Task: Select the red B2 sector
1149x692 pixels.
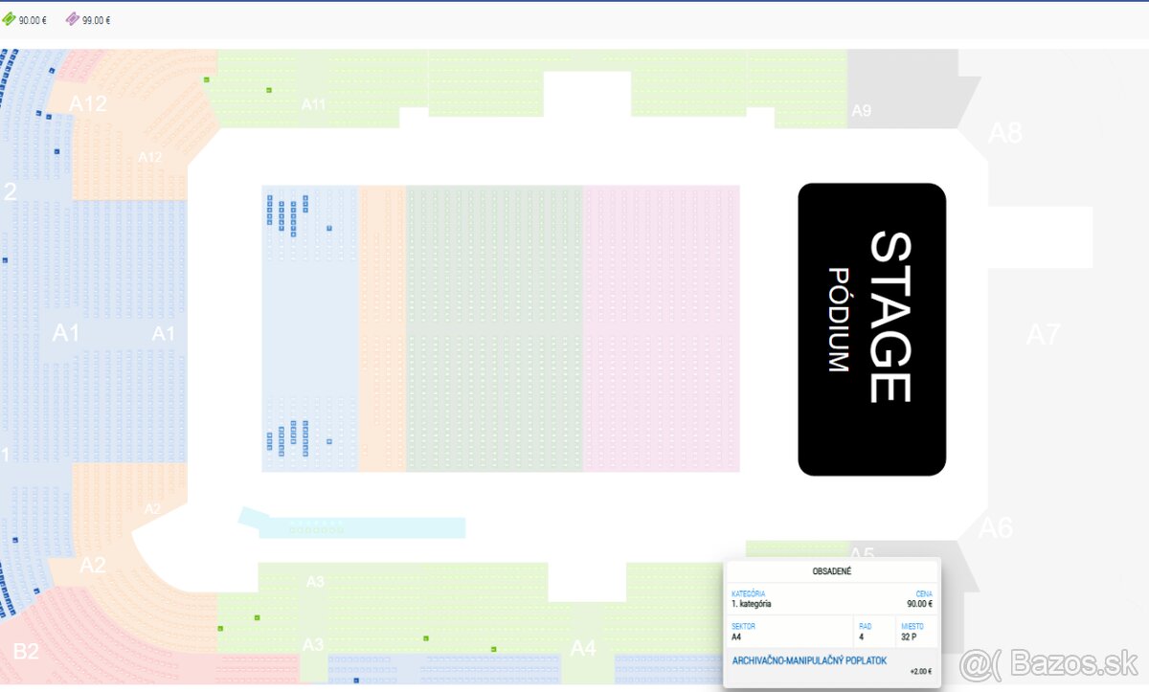Action: click(26, 652)
